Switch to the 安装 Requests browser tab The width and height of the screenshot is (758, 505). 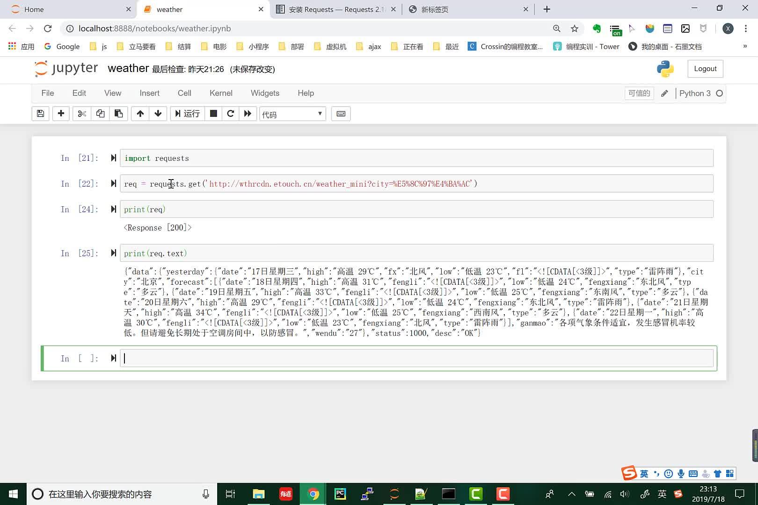point(335,9)
